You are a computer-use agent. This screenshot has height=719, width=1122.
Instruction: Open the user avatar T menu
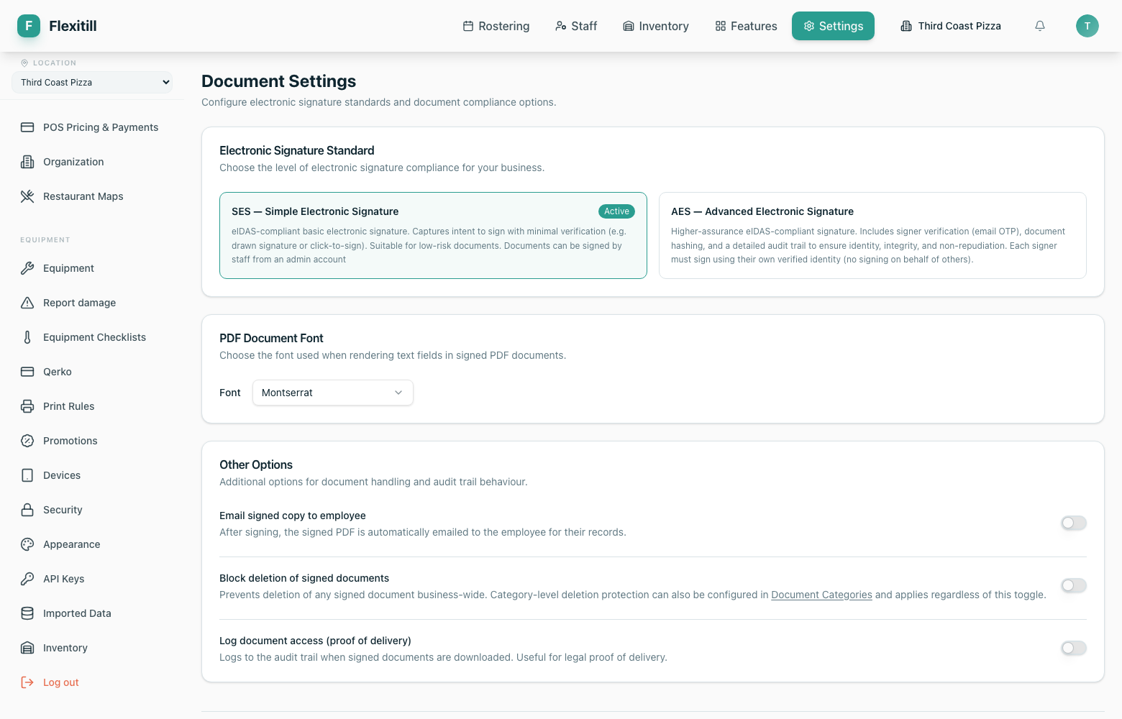point(1087,26)
